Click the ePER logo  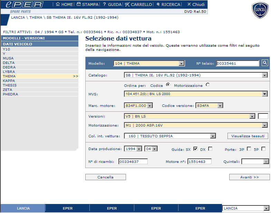tap(25, 4)
